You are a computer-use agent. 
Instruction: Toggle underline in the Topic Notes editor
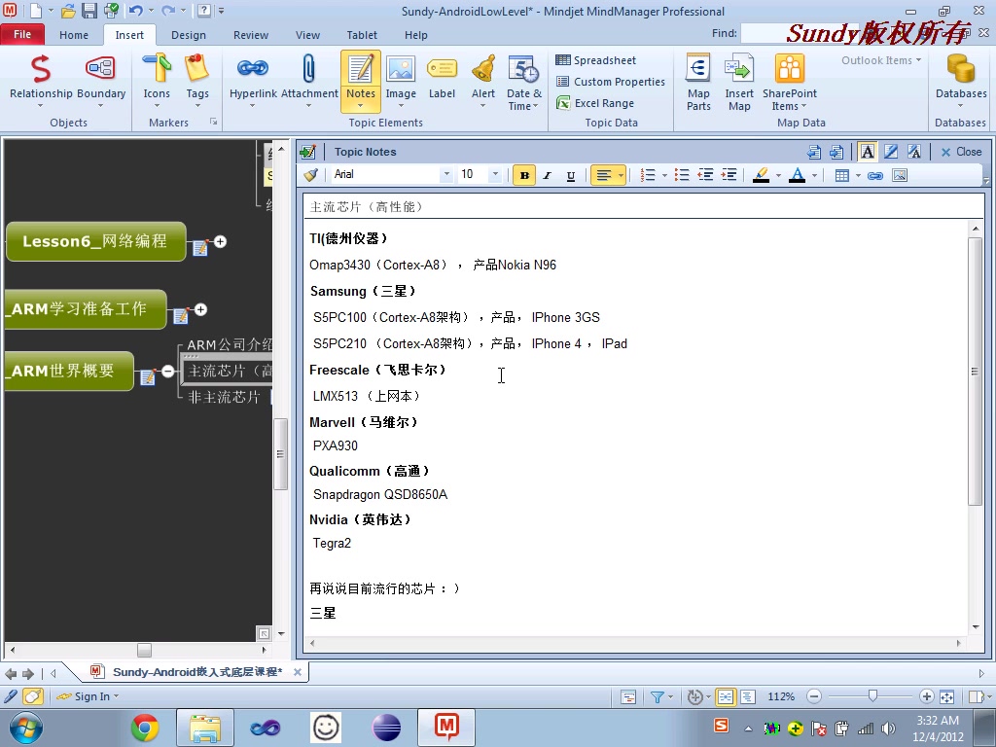point(572,175)
